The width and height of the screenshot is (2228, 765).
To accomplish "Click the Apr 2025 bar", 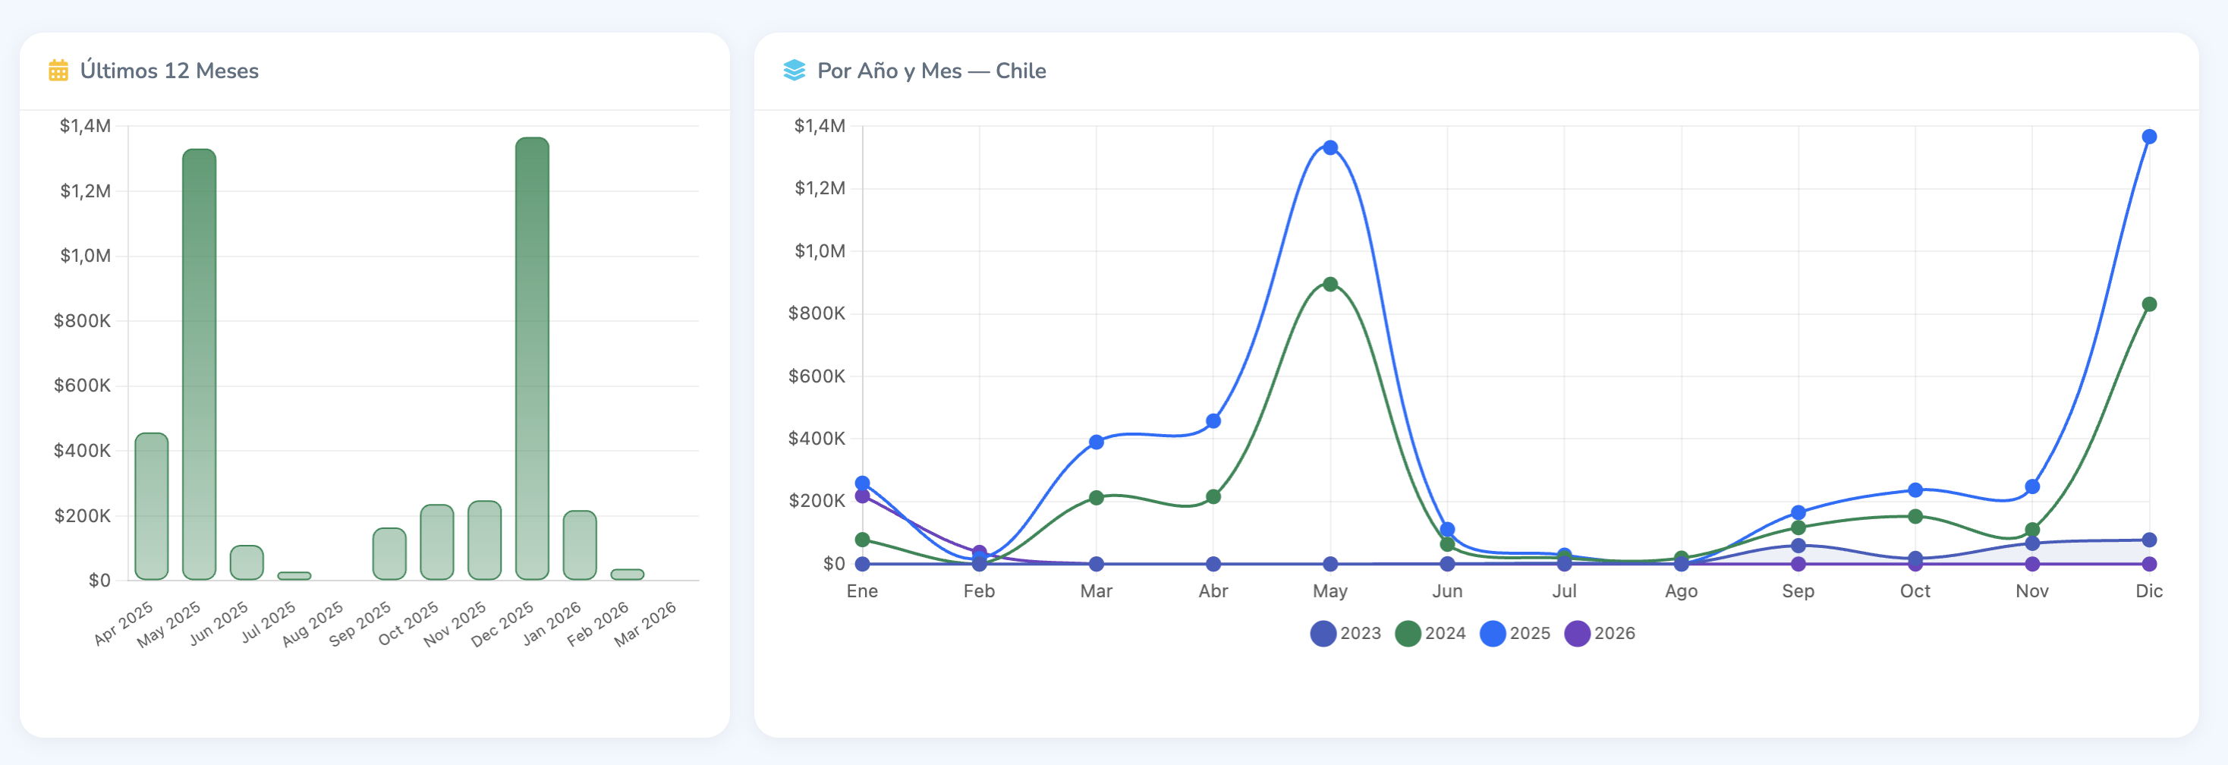I will tap(151, 506).
